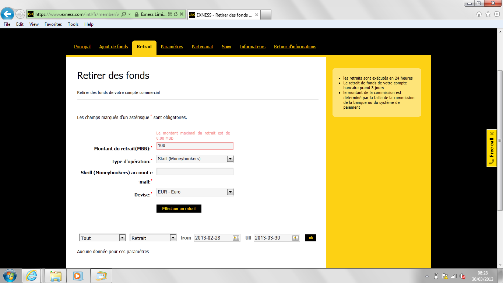This screenshot has width=503, height=283.
Task: Click the ok filter button
Action: tap(311, 238)
